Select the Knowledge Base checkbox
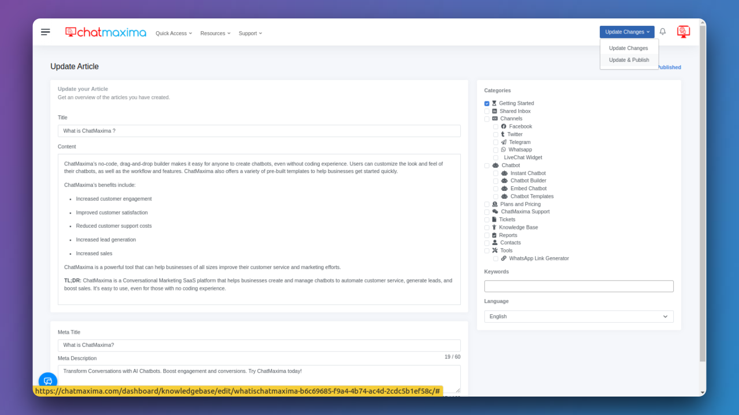This screenshot has width=739, height=415. click(487, 228)
